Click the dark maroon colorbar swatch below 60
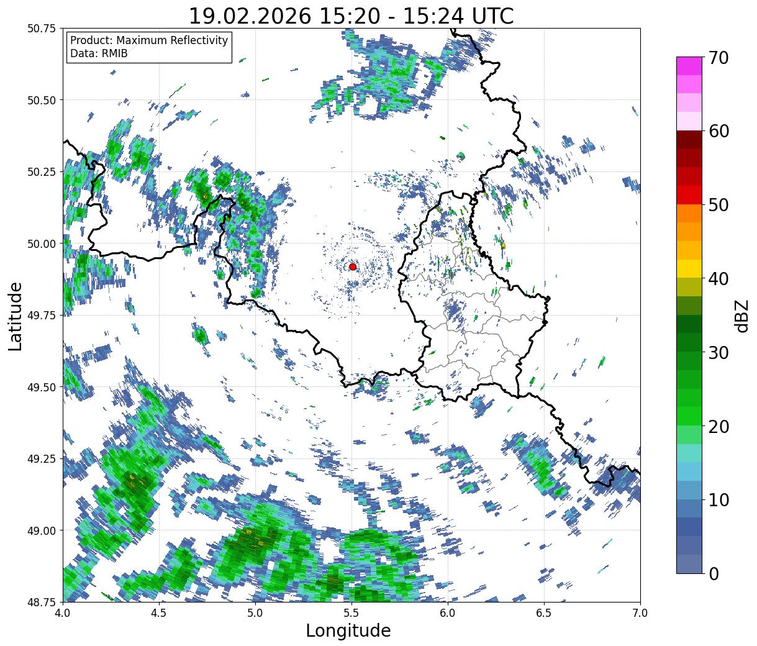 tap(689, 140)
